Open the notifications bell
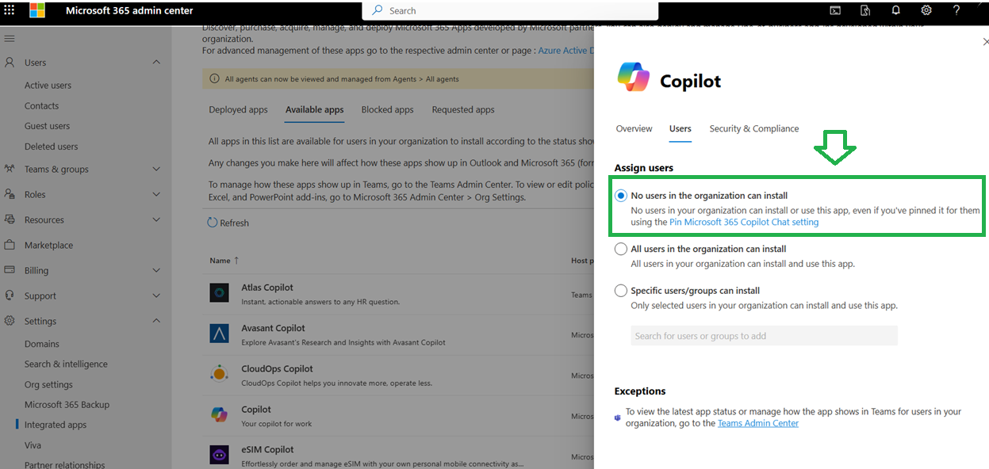 895,10
